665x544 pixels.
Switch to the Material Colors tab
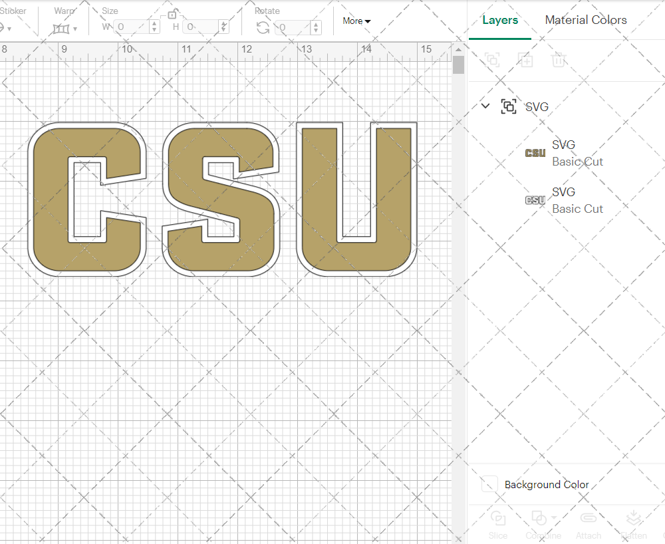coord(586,20)
